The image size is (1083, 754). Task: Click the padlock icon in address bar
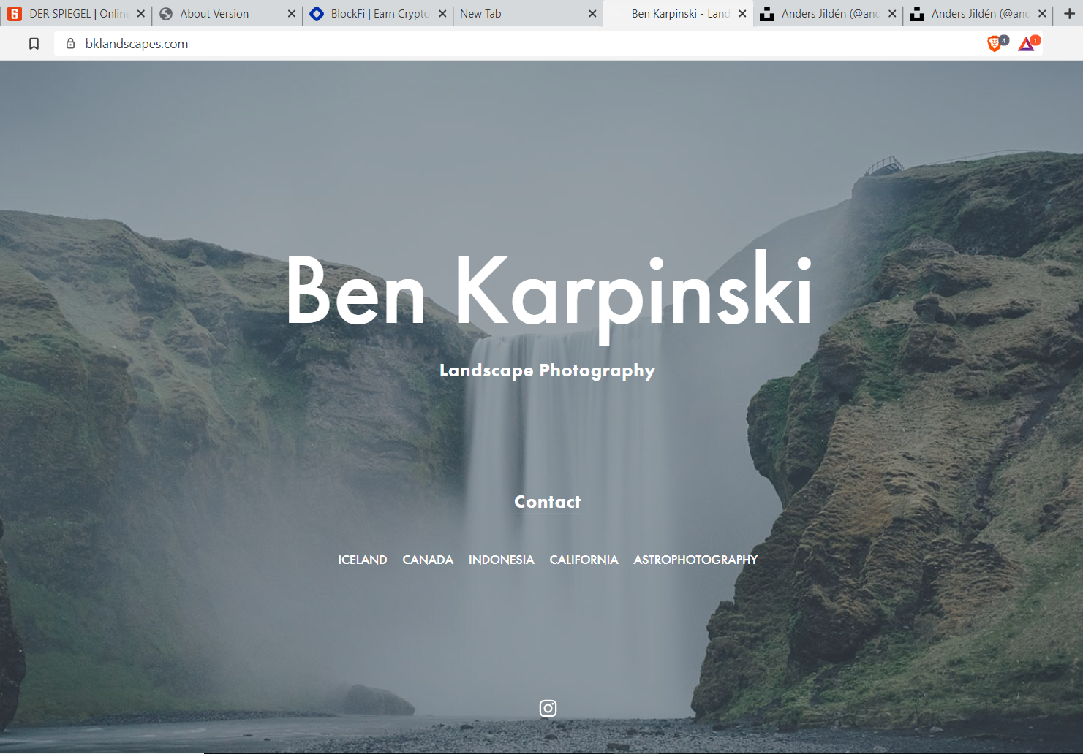(70, 43)
